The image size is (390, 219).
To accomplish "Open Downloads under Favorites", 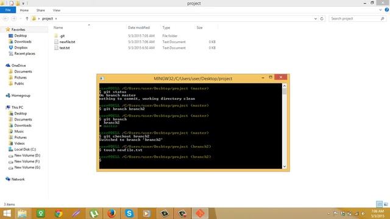I will pyautogui.click(x=23, y=41).
